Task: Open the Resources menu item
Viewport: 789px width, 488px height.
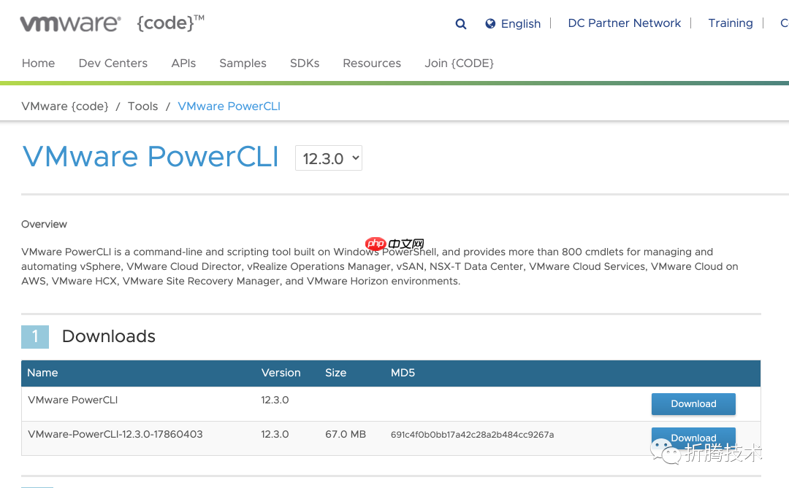Action: tap(371, 63)
